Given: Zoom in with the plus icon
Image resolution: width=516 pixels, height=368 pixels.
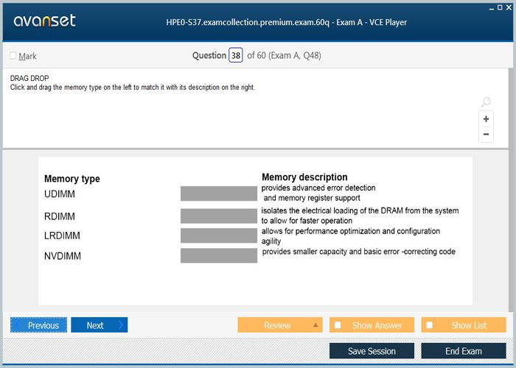Looking at the screenshot, I should 486,119.
